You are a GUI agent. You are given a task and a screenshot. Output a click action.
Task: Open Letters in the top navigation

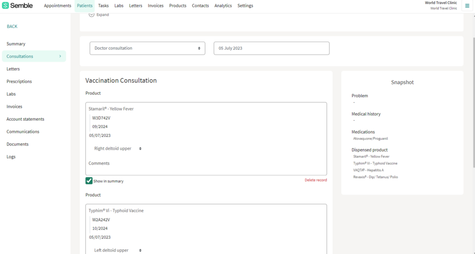[x=135, y=6]
